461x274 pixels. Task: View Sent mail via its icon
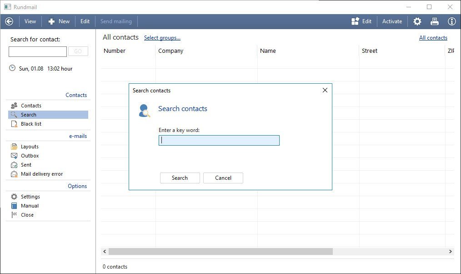14,164
